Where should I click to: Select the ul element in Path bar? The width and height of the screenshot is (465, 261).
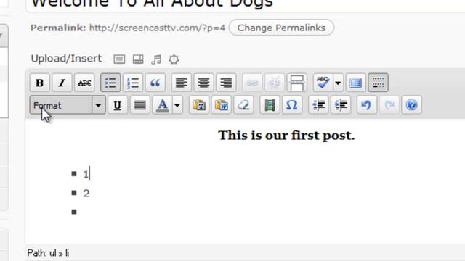53,253
